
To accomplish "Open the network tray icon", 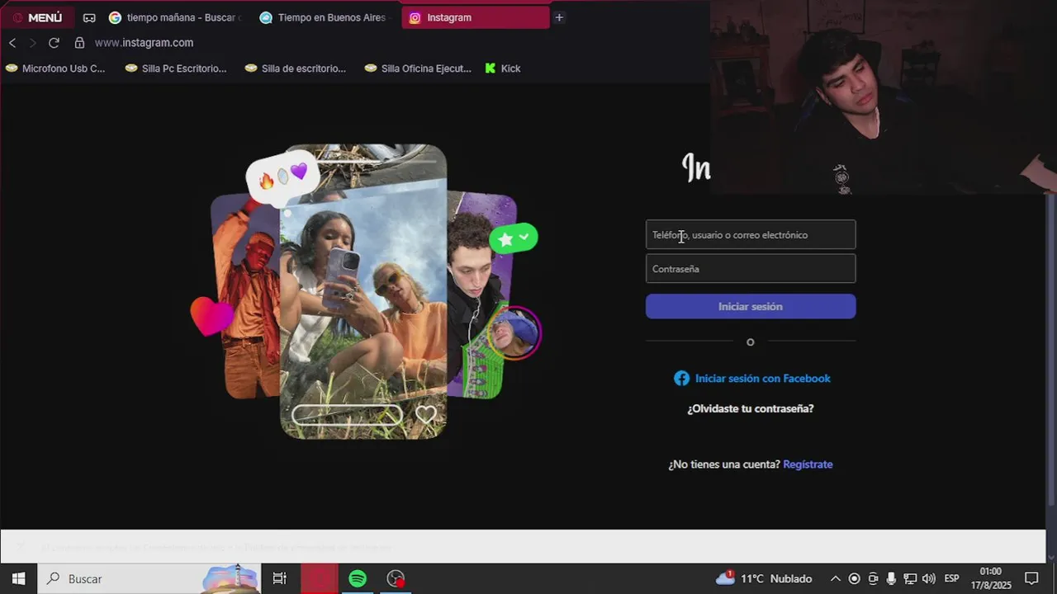I will point(910,578).
